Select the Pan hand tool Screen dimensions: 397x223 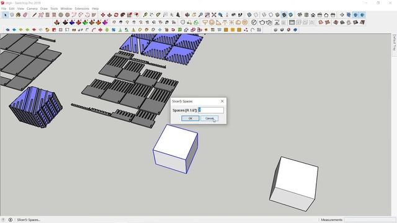pos(194,15)
